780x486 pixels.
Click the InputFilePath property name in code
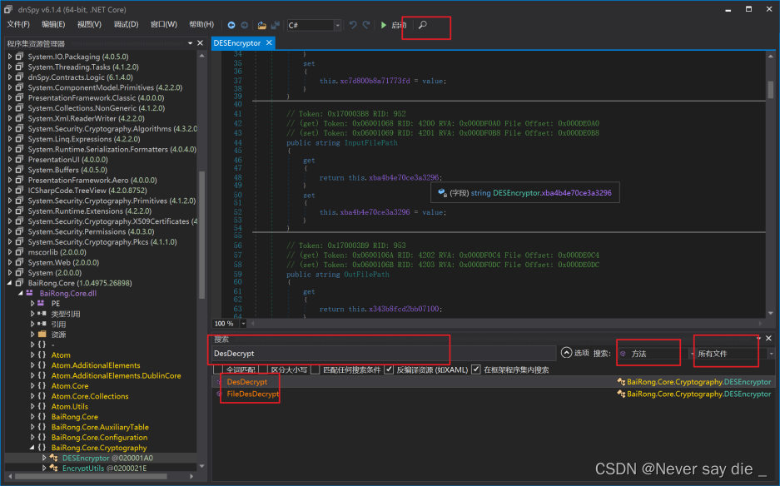[370, 143]
